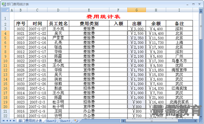The width and height of the screenshot is (204, 124).
Task: Click name cell 严雯雯
Action: [x=58, y=38]
